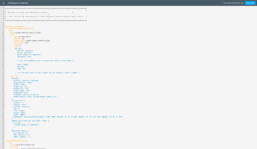Click 'Nicht gespeicherte Änderungen' status text
Screen dimensions: 257x149
tap(234, 3)
